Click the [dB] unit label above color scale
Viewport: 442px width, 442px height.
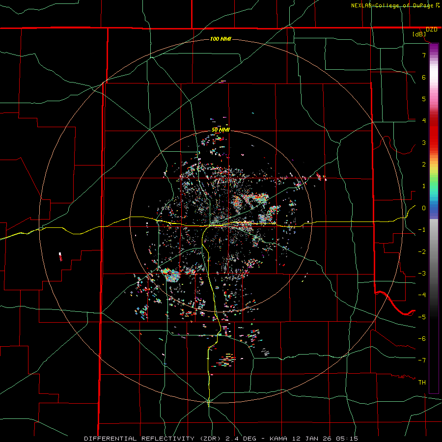click(x=419, y=34)
